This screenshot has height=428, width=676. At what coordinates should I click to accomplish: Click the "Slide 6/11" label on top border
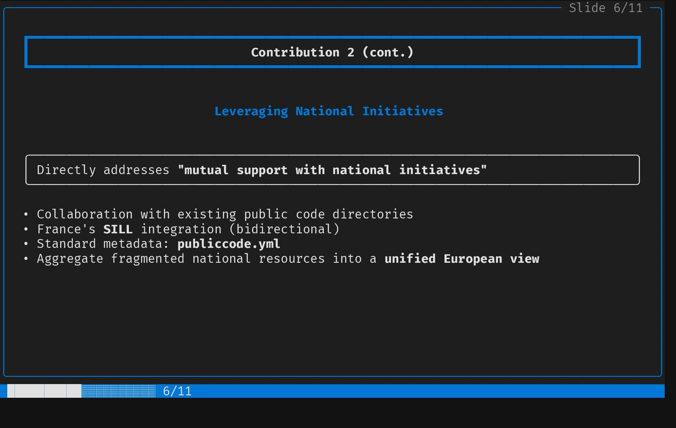point(605,8)
